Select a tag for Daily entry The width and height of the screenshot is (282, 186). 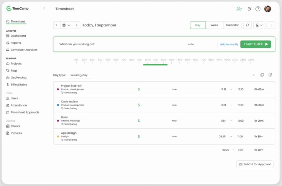(69, 124)
